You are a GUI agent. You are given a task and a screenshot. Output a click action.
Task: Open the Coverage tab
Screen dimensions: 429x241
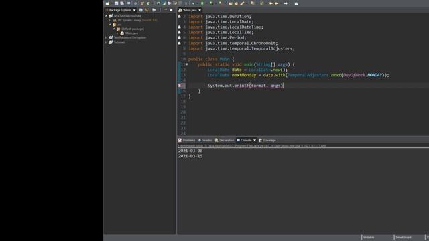click(x=267, y=140)
